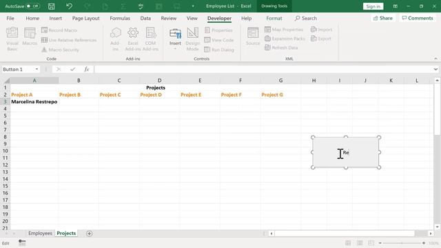The width and height of the screenshot is (441, 248).
Task: Click the Undo arrow icon
Action: (x=69, y=6)
